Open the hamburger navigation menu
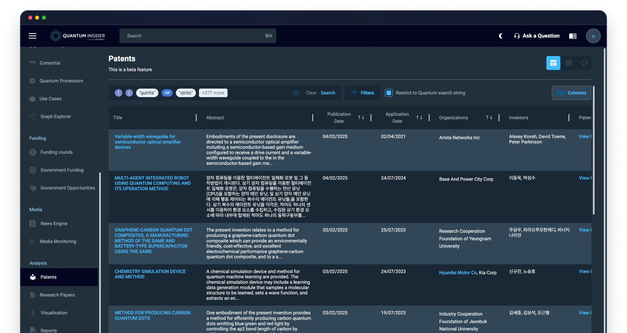 [x=32, y=36]
